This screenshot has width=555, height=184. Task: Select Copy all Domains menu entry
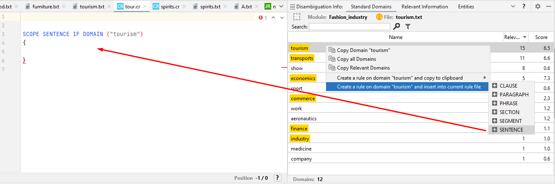point(356,59)
